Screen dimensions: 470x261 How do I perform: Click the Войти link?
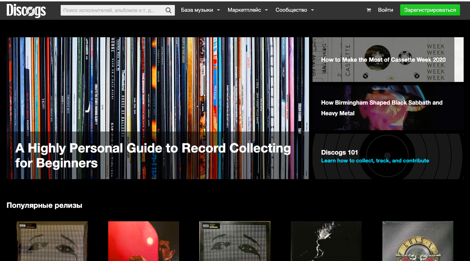(x=385, y=10)
